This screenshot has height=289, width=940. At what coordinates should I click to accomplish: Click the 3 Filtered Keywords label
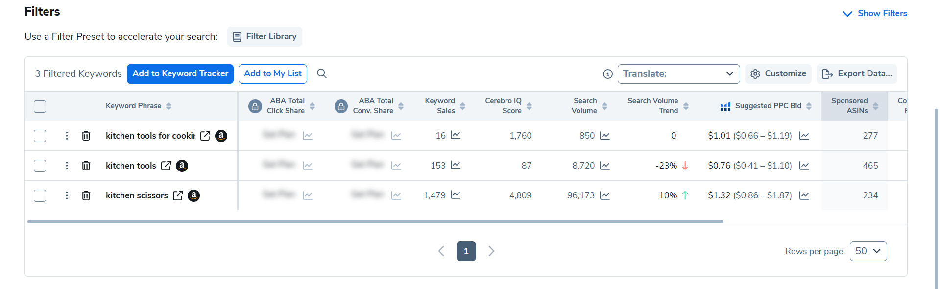coord(78,74)
